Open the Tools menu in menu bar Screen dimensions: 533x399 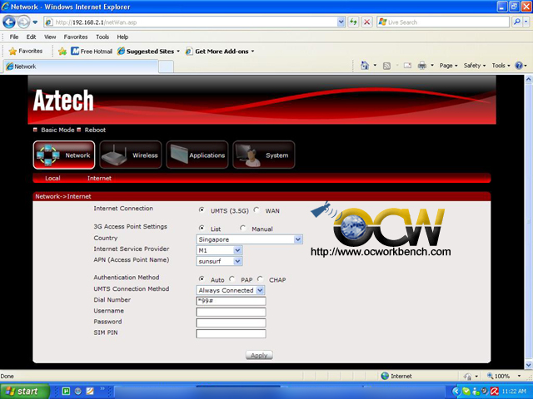[x=102, y=37]
